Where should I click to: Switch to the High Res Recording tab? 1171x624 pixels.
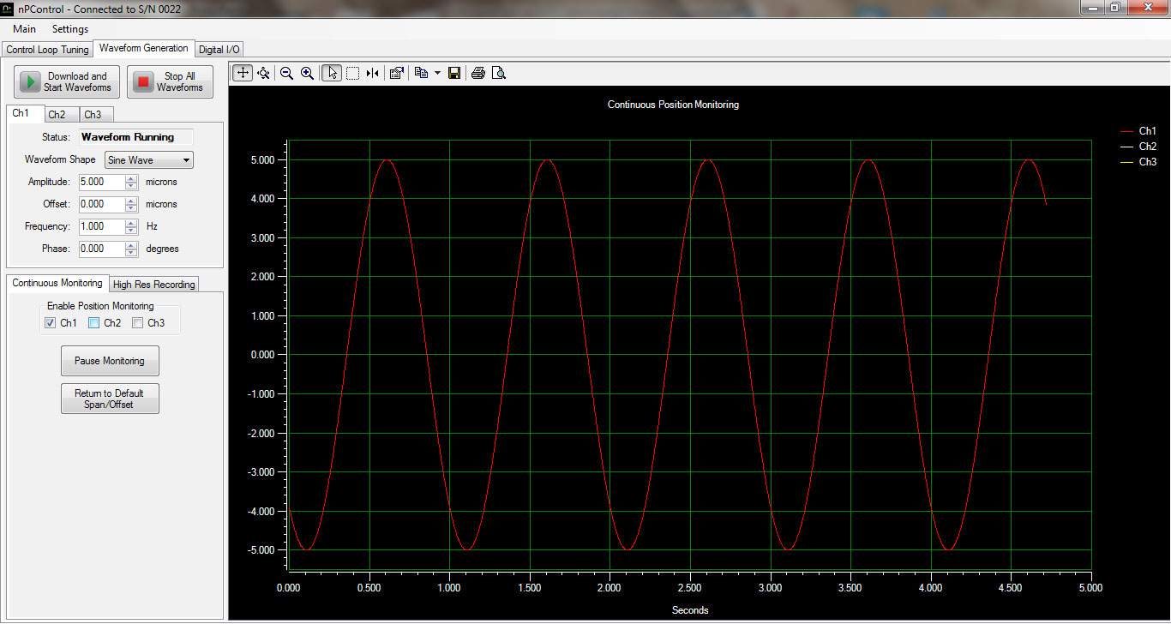(x=154, y=284)
